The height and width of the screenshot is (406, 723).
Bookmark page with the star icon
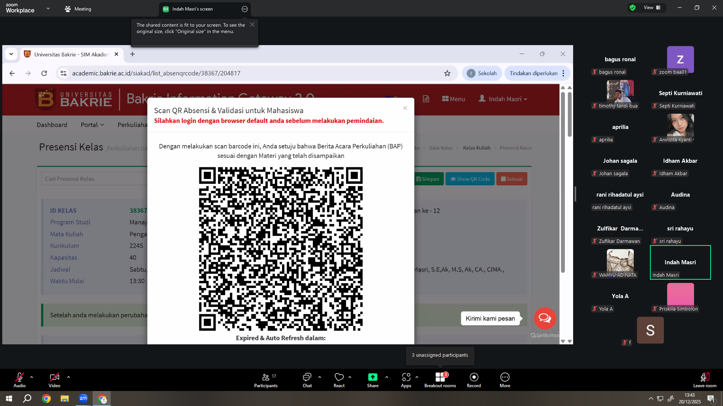click(447, 73)
